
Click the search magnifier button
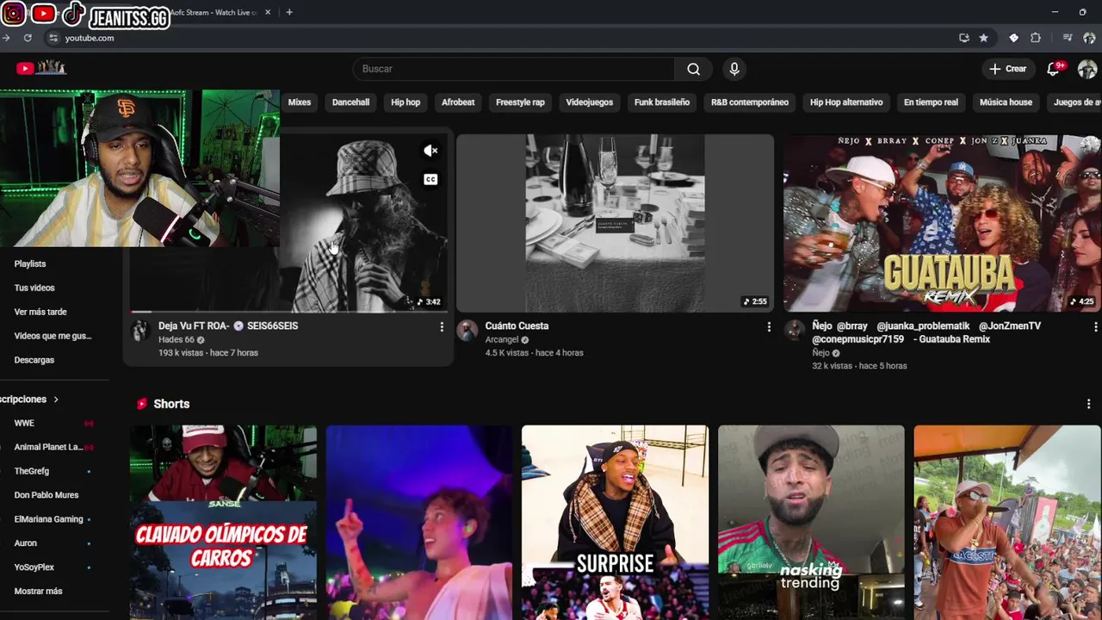point(693,69)
